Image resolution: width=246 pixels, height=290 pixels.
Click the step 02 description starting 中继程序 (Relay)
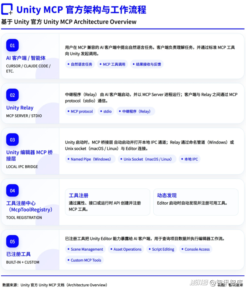[x=151, y=97]
